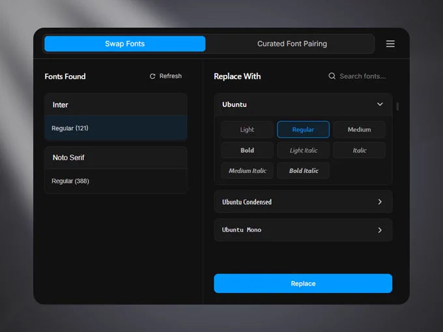443x332 pixels.
Task: Switch to the Swap Fonts tab
Action: point(125,44)
